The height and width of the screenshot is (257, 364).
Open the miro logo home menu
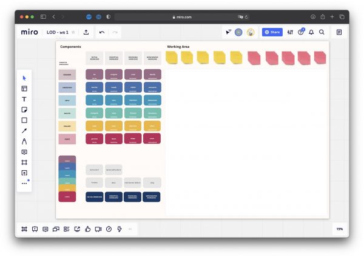pos(29,32)
